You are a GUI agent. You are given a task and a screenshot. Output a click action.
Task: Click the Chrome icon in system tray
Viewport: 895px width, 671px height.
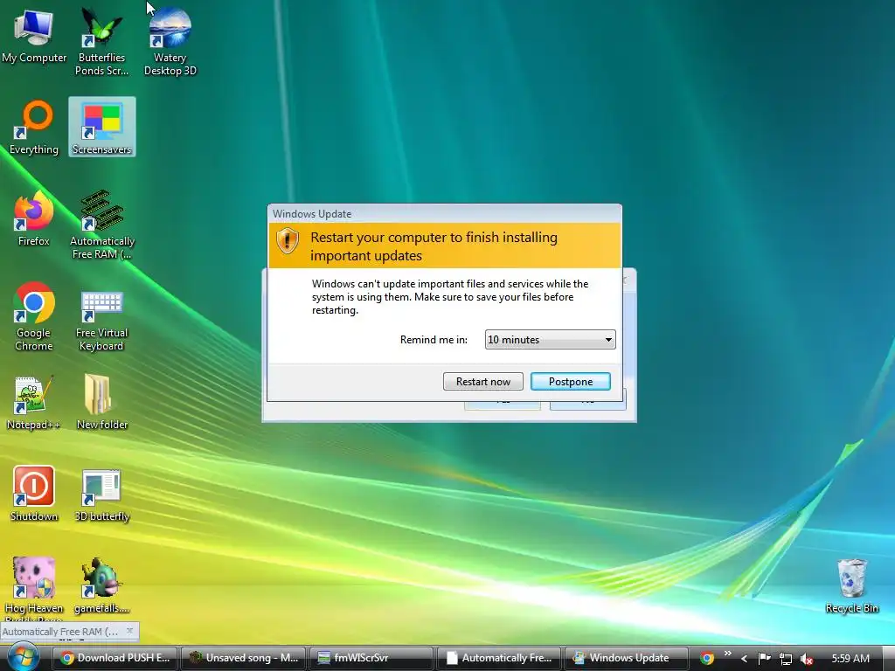tap(707, 658)
